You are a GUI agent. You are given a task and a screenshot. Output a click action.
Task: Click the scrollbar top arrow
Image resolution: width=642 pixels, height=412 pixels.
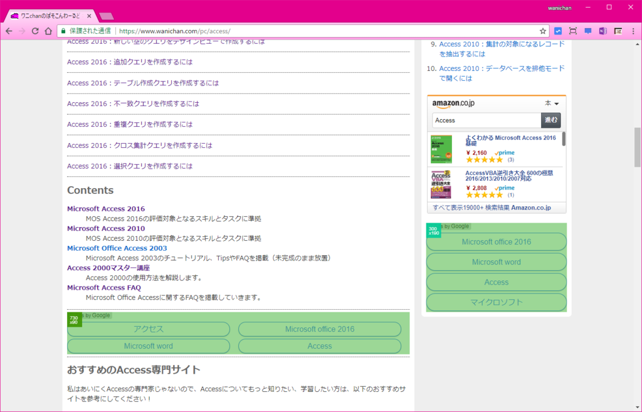[638, 44]
